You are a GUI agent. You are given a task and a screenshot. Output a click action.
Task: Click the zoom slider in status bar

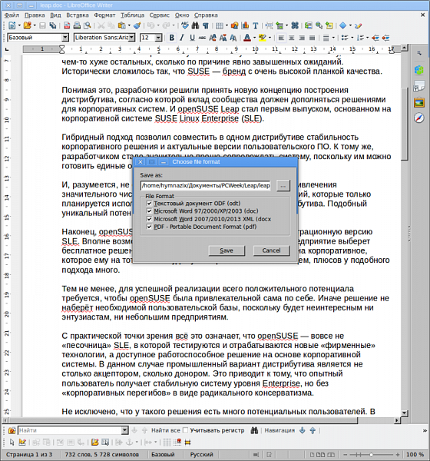pos(372,455)
